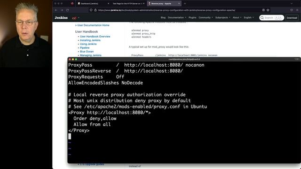Go back using the browser back arrow
This screenshot has height=169, width=301.
coord(56,10)
